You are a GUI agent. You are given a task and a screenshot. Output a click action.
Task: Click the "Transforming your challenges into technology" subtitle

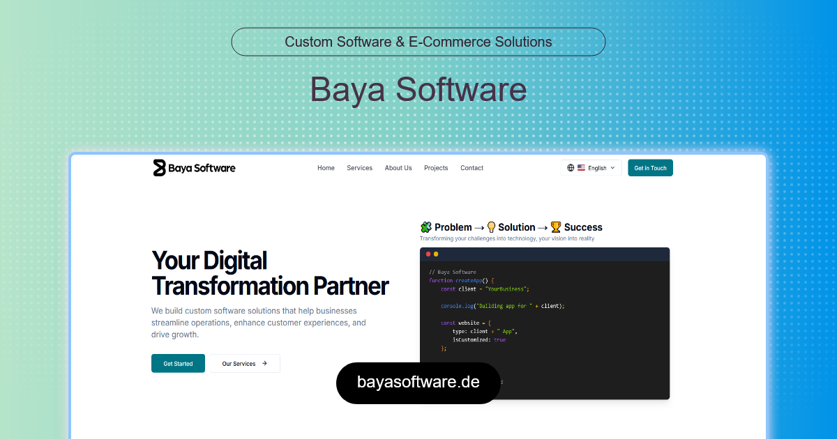(x=507, y=238)
